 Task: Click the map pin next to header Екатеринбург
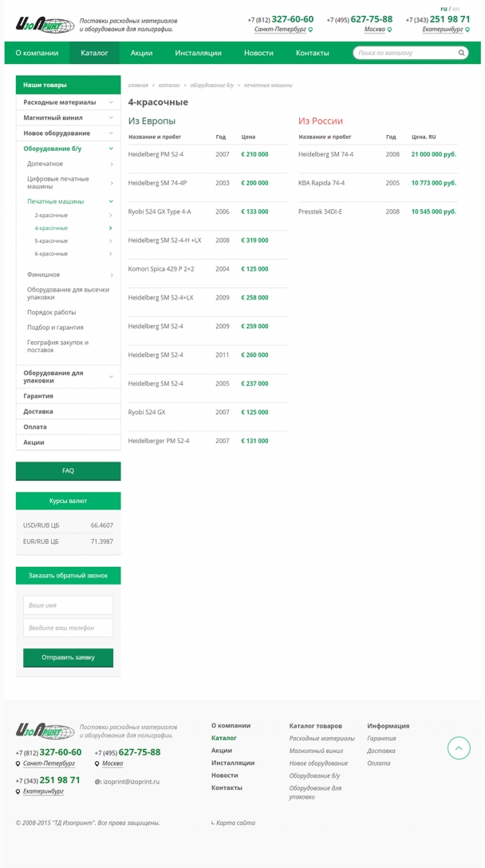468,30
